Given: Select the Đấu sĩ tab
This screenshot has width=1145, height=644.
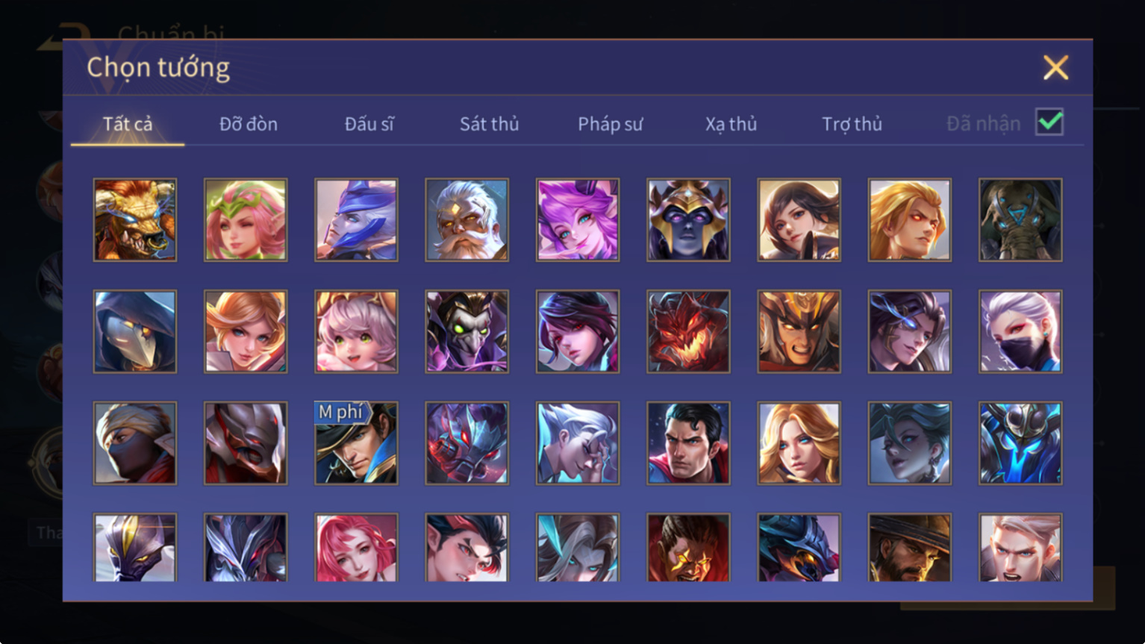Looking at the screenshot, I should [x=369, y=124].
